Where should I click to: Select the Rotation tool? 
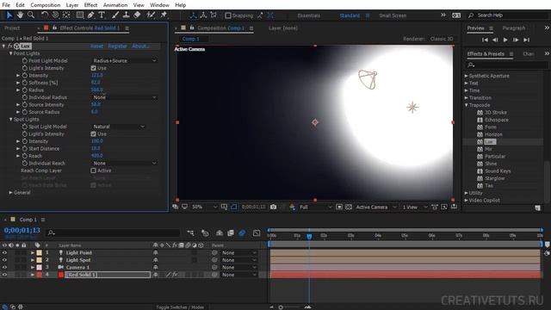(45, 15)
